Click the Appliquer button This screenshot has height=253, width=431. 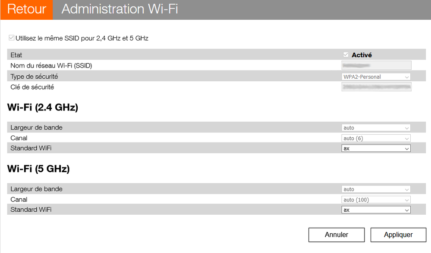click(x=398, y=234)
